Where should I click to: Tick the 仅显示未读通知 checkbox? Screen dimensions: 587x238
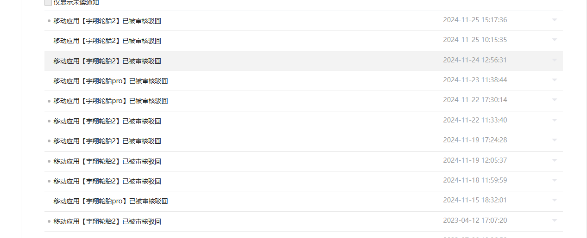[x=48, y=3]
